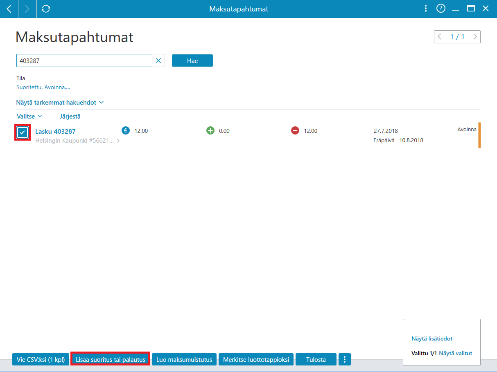497x372 pixels.
Task: Expand Näytä tarkemmat hakuehdot
Action: click(60, 102)
